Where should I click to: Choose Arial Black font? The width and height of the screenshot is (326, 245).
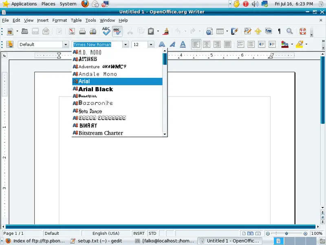[117, 89]
